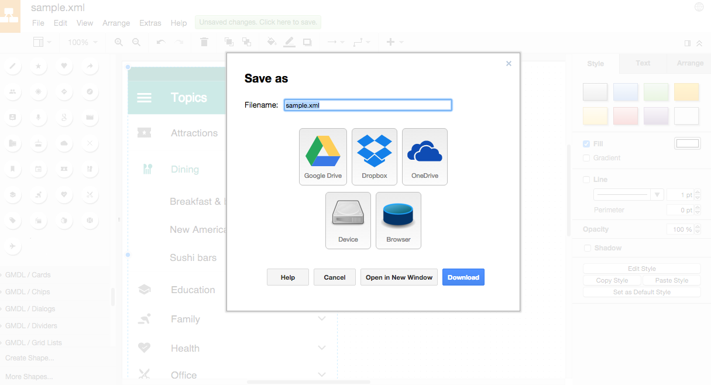Image resolution: width=711 pixels, height=385 pixels.
Task: Select the share arrow shape in palette
Action: tap(90, 66)
